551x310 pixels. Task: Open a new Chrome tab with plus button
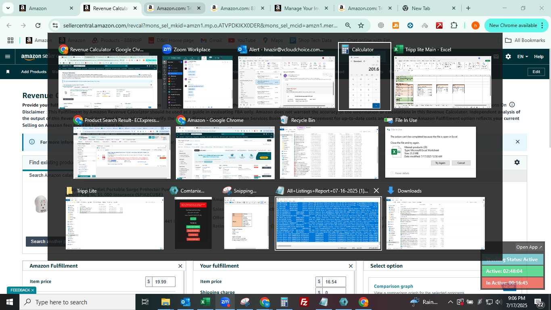(468, 8)
